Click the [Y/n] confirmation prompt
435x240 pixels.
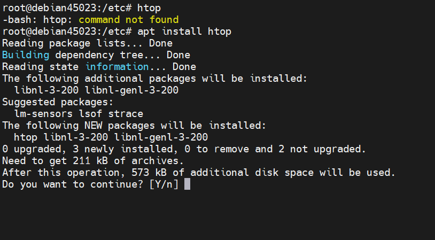point(164,184)
